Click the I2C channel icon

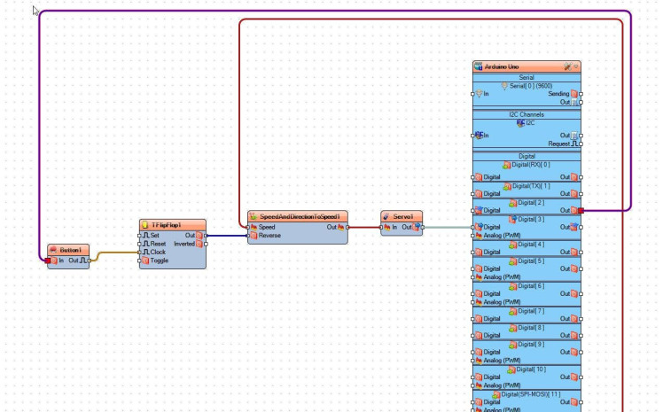[520, 123]
